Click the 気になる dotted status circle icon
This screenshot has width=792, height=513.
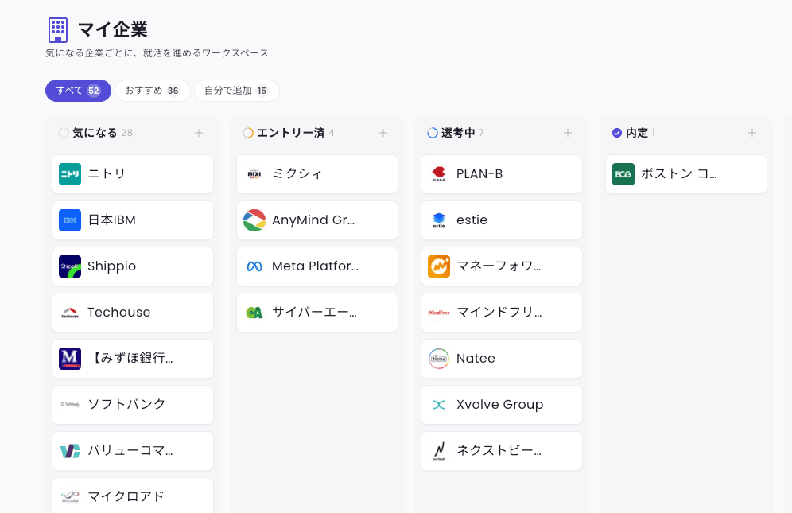coord(63,133)
